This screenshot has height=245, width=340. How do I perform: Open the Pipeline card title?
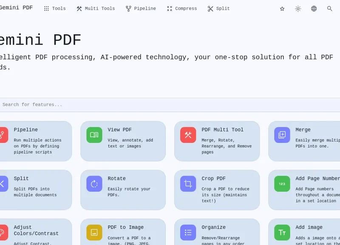coord(26,130)
